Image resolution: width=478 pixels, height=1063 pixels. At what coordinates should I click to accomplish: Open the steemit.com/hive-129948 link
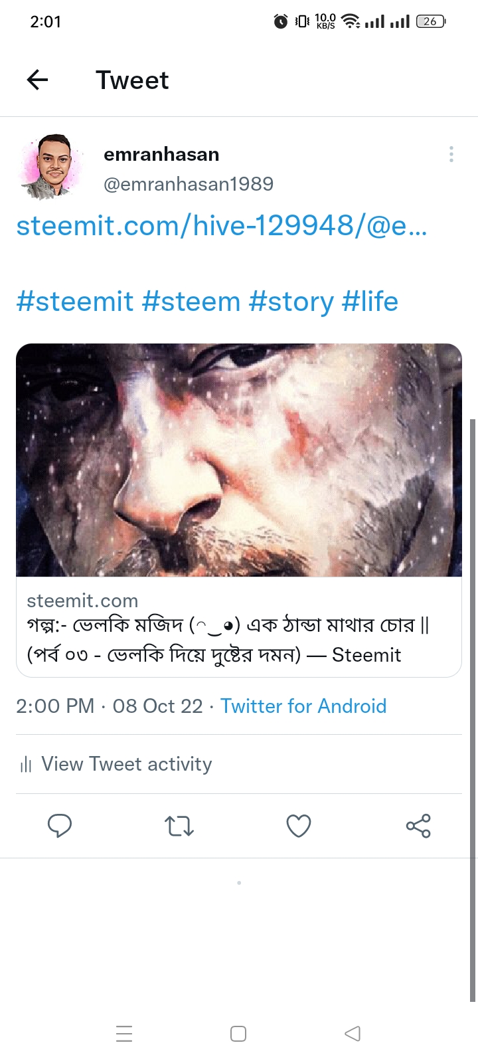(x=222, y=226)
